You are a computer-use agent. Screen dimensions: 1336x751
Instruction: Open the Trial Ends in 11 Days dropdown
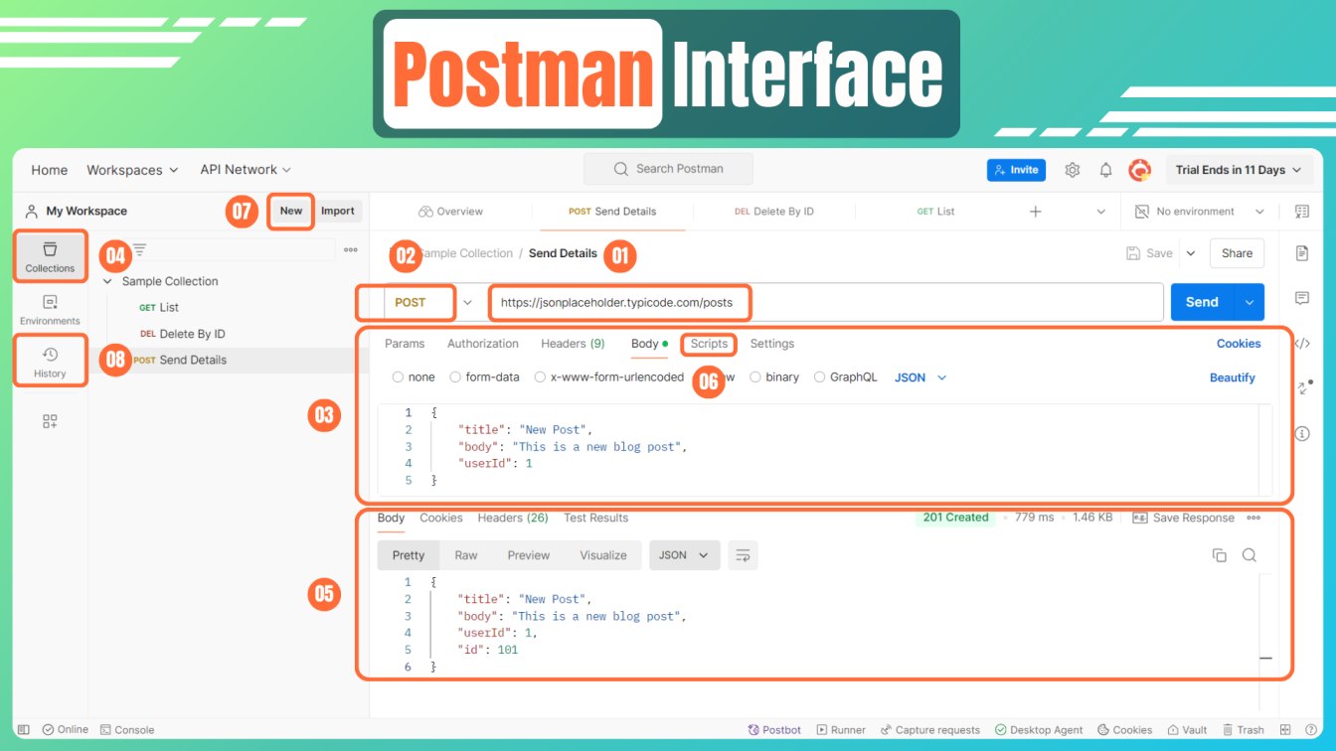click(1238, 170)
